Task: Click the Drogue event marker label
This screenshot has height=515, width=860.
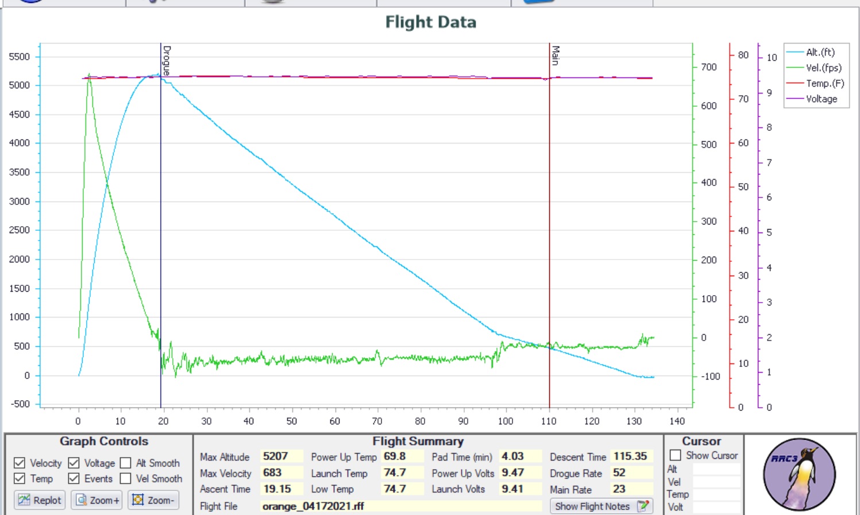Action: pos(167,60)
